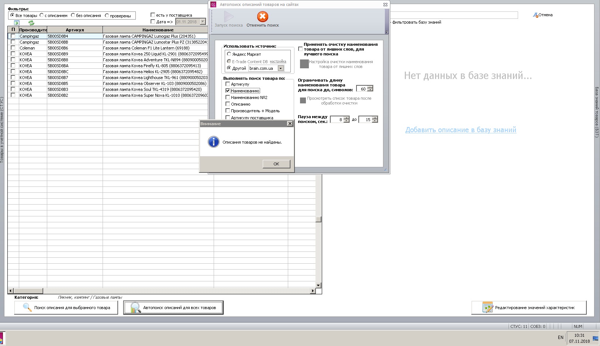Click the toolbar overflow arrow in Автопоиск window
Screen dimensions: 600x346
point(387,32)
